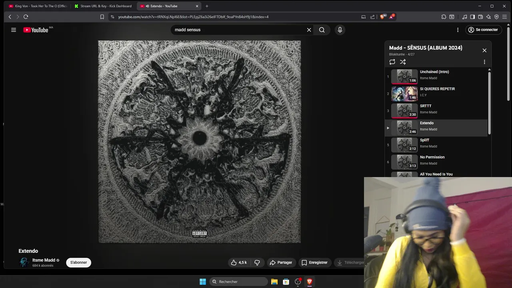Click the Se connecter sign-in button
This screenshot has height=288, width=512.
click(483, 30)
